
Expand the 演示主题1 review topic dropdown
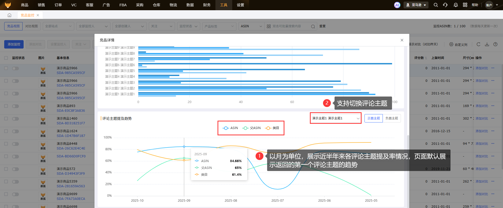coord(335,118)
